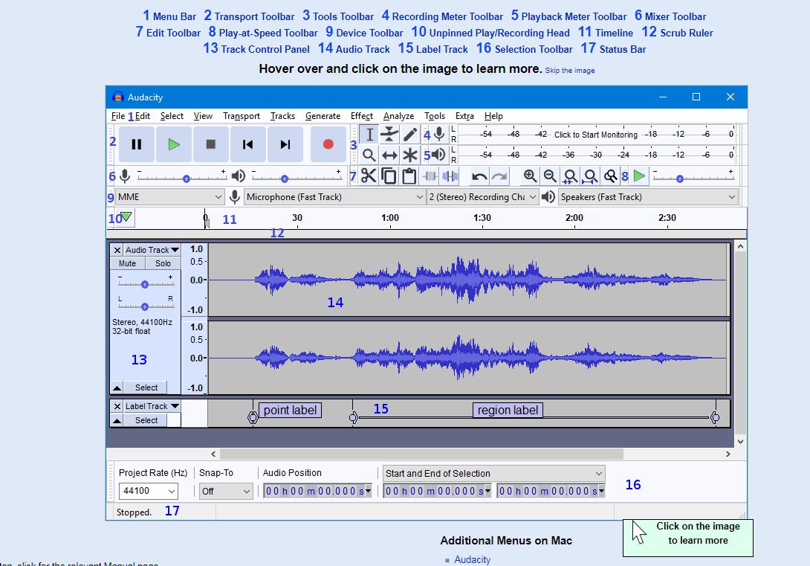Solo the stereo audio track
This screenshot has width=810, height=566.
pos(162,263)
